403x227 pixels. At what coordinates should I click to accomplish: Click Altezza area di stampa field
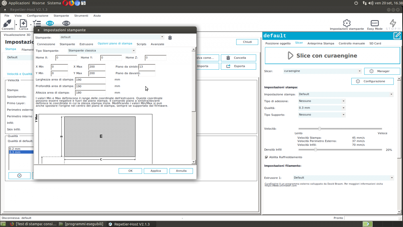click(x=91, y=93)
